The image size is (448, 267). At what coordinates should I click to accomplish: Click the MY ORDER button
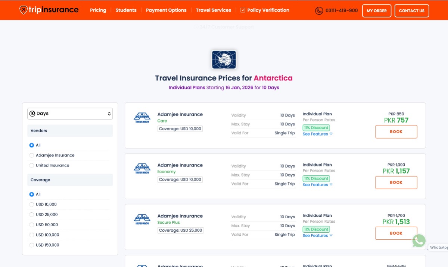pos(376,11)
